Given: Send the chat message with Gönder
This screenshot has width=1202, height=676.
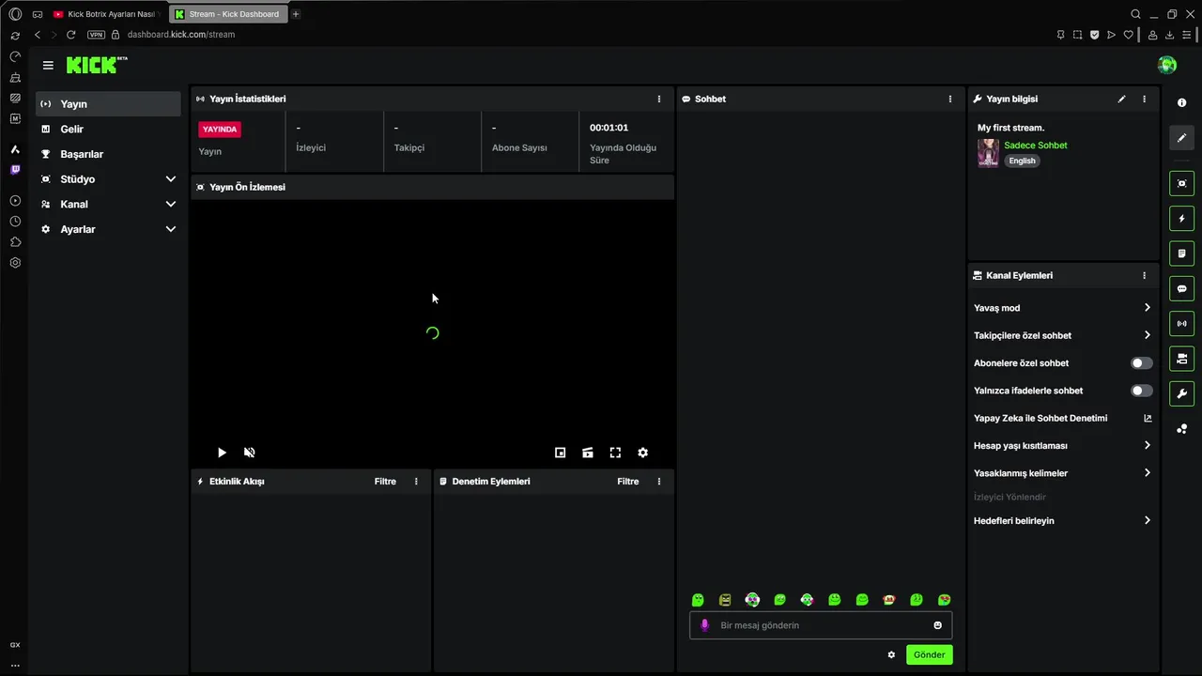Looking at the screenshot, I should click(x=930, y=654).
